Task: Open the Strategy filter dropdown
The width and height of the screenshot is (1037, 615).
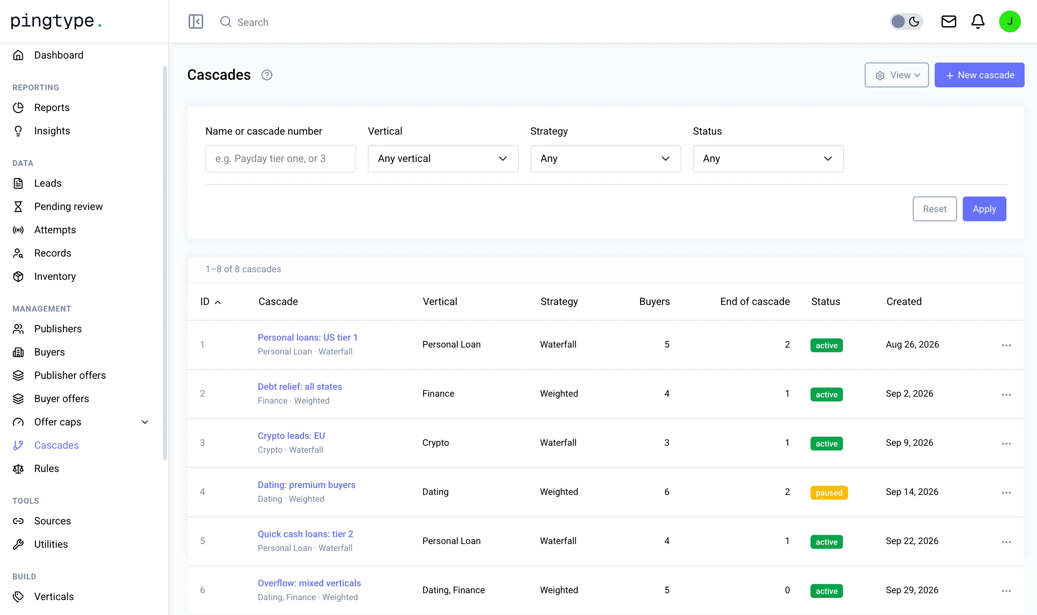Action: tap(606, 159)
